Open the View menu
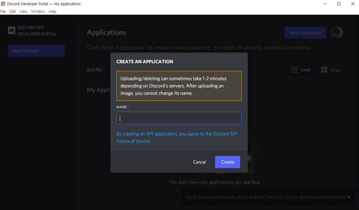Image resolution: width=359 pixels, height=210 pixels. (23, 12)
